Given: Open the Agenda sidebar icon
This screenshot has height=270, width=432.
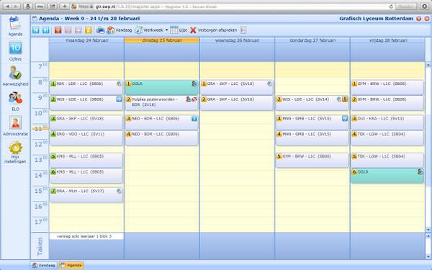Looking at the screenshot, I should coord(15,24).
